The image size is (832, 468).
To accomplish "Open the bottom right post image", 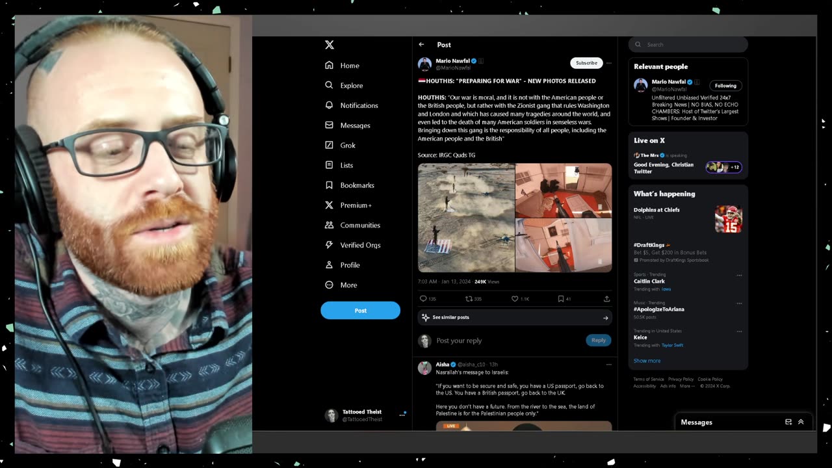I will (564, 245).
